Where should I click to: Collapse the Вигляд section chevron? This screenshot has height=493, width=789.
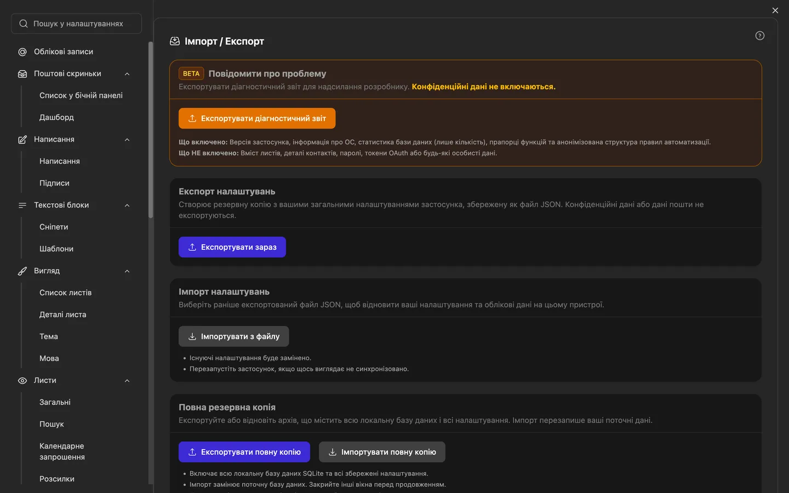(127, 271)
